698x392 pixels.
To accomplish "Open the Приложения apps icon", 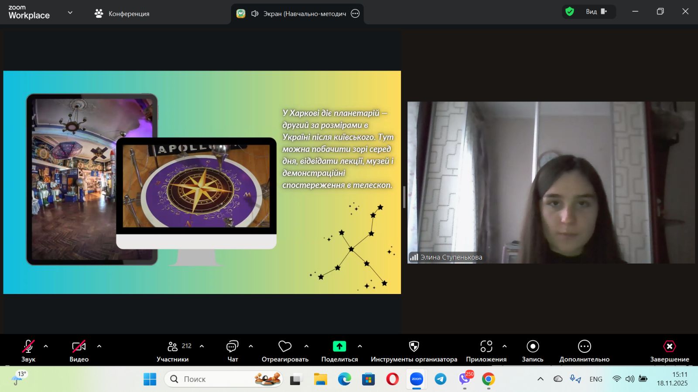I will click(486, 347).
